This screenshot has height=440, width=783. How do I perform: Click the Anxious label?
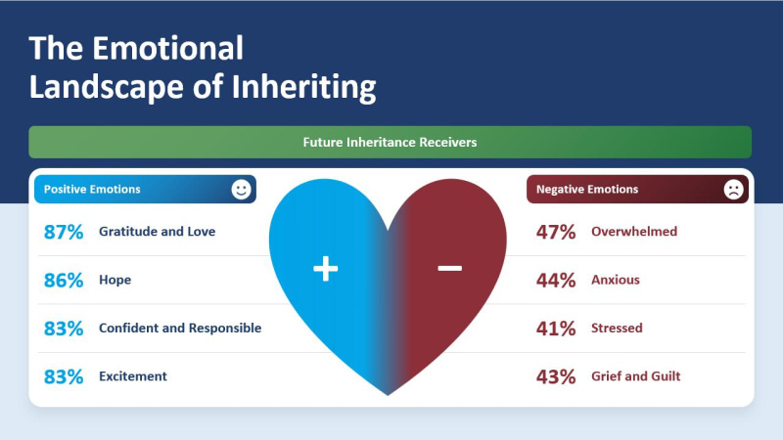pos(616,280)
